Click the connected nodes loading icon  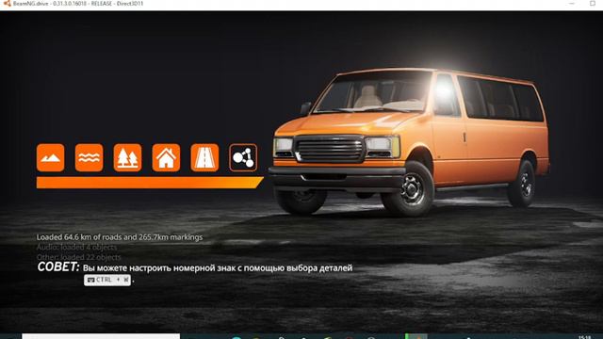pyautogui.click(x=243, y=157)
